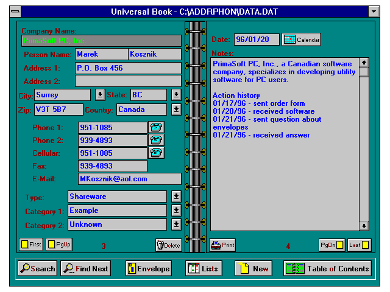Viewport: 390px width, 292px height.
Task: Jump to the Last page
Action: pyautogui.click(x=359, y=245)
